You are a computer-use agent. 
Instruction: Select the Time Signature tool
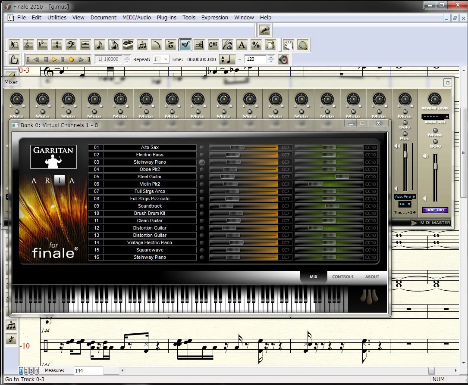click(57, 45)
